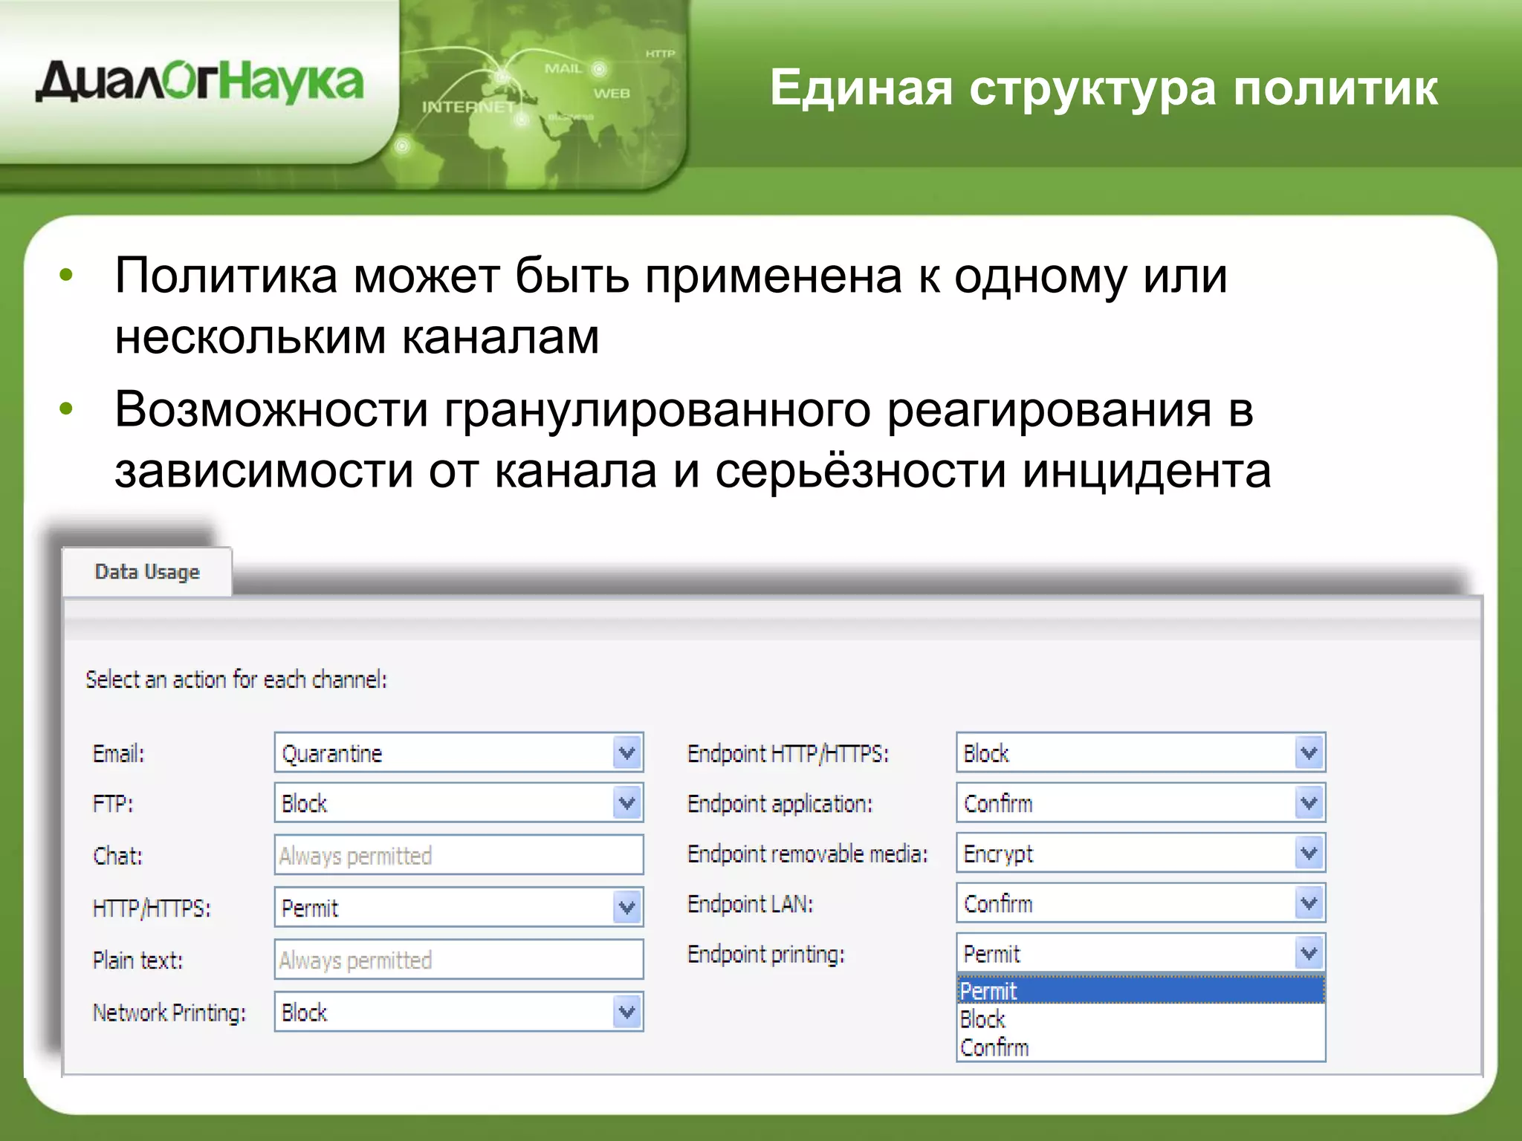Click the 'Plain text:' label
Screen dimensions: 1522x1141
(137, 960)
